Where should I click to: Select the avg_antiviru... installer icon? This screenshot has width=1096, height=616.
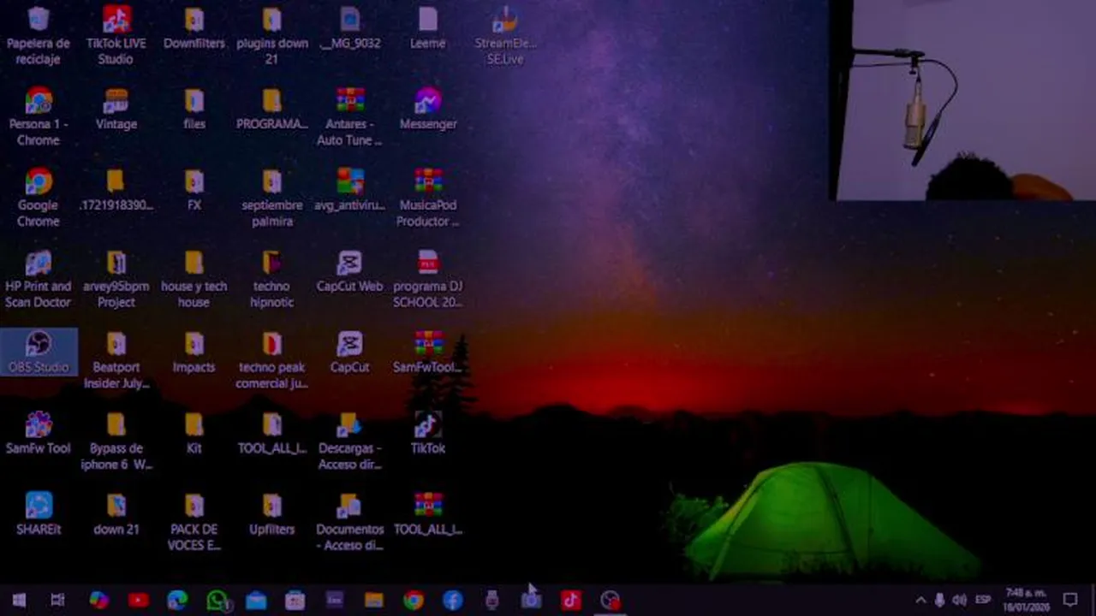pos(349,191)
